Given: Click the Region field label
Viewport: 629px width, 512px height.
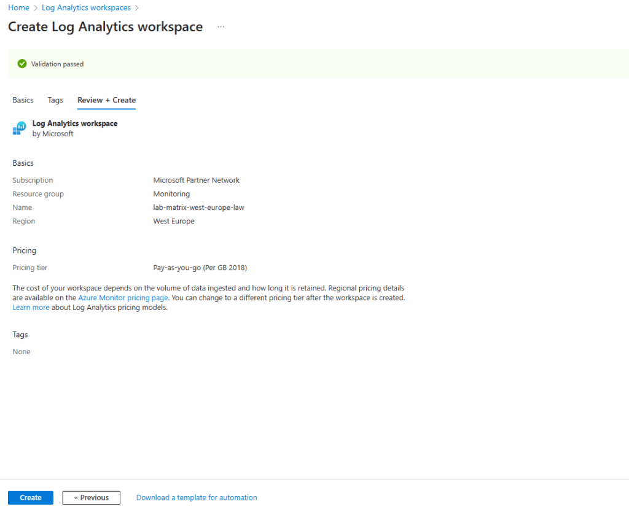Looking at the screenshot, I should click(24, 222).
